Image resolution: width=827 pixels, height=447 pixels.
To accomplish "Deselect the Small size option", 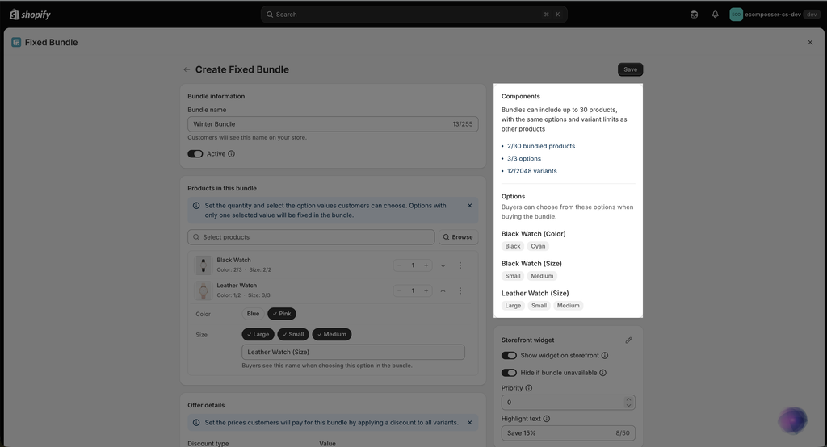I will click(293, 334).
